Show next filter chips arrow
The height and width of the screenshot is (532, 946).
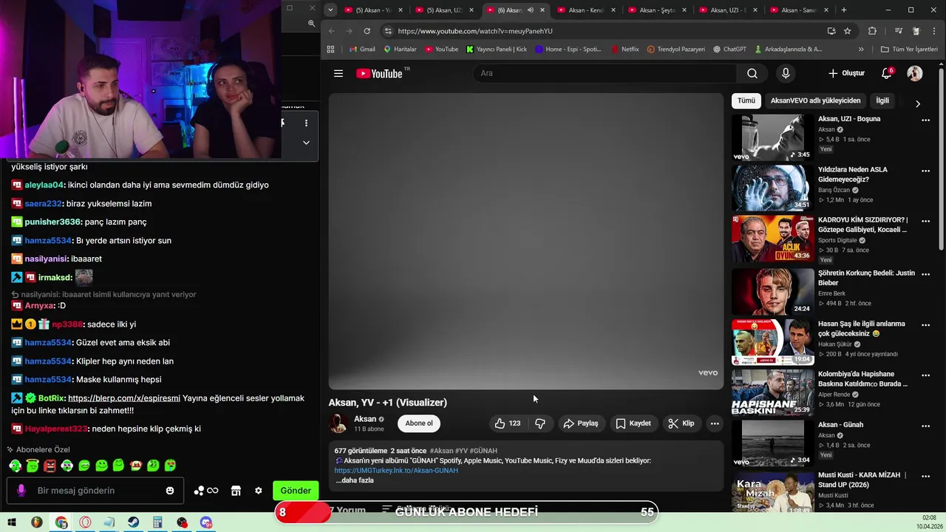[x=917, y=103]
